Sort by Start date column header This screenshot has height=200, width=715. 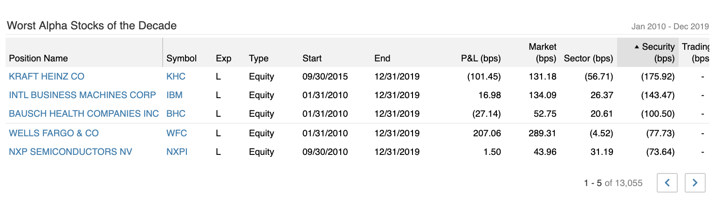[x=312, y=58]
